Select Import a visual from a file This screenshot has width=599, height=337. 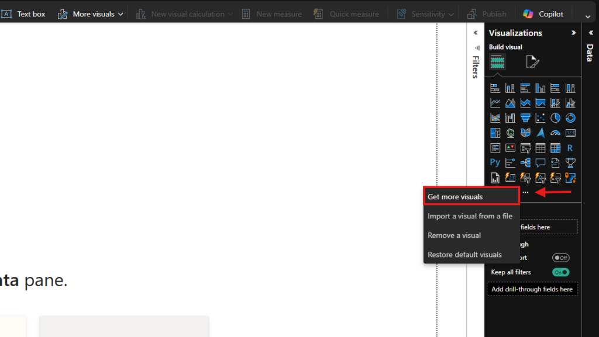[470, 216]
